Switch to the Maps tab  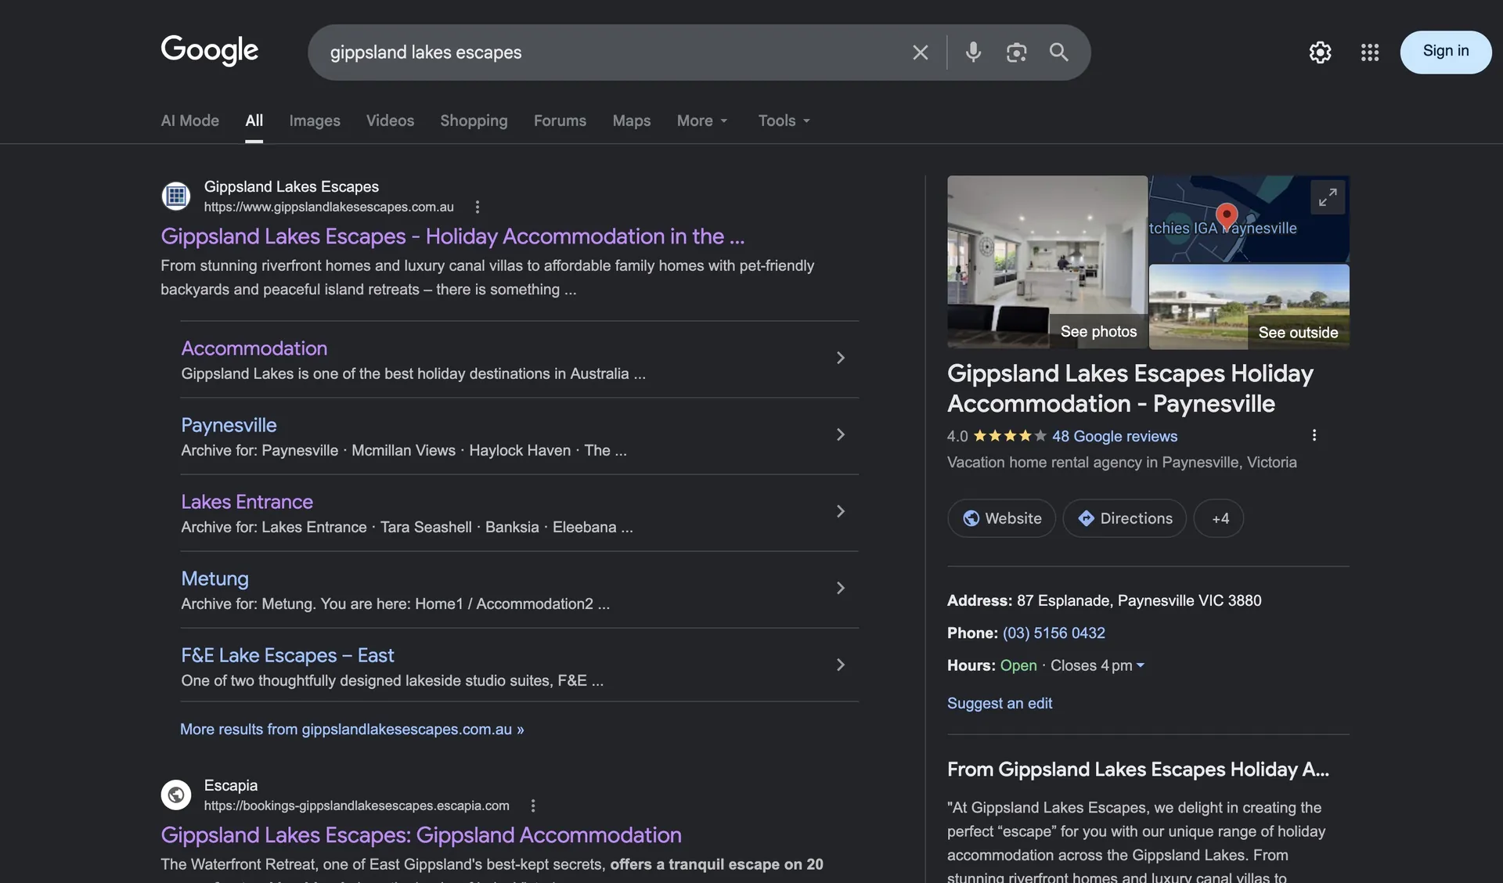(631, 121)
